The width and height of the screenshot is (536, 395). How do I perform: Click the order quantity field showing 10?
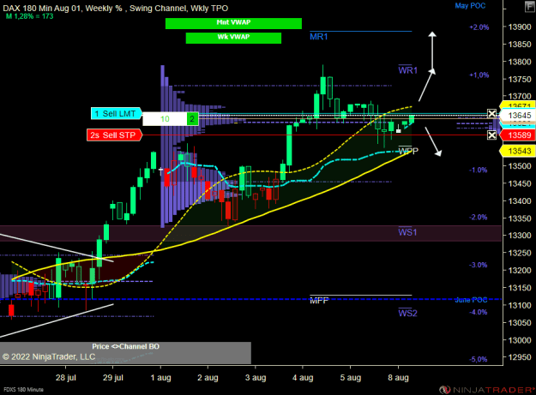pos(165,119)
